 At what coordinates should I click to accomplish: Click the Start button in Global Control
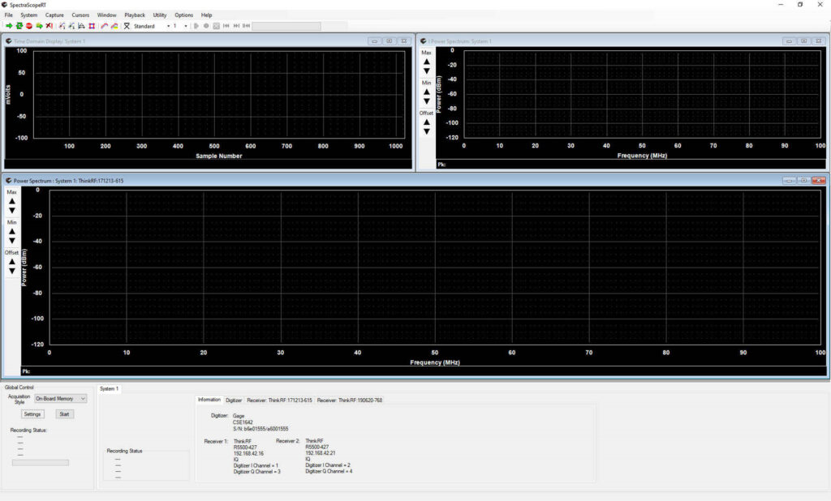pos(64,414)
